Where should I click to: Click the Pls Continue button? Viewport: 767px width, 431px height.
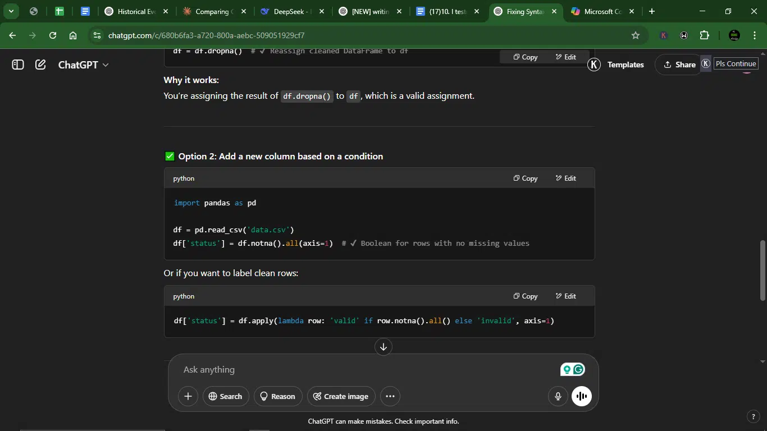(x=736, y=63)
